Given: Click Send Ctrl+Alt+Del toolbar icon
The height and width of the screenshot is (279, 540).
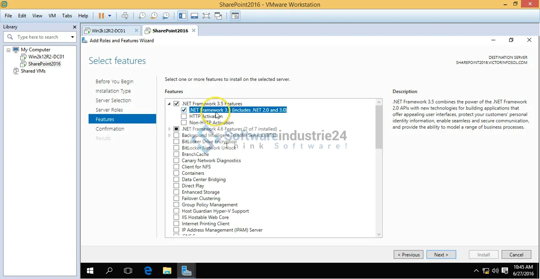Looking at the screenshot, I should pos(125,16).
